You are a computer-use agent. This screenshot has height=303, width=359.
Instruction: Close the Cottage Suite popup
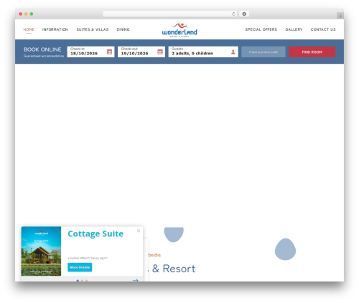(x=139, y=231)
